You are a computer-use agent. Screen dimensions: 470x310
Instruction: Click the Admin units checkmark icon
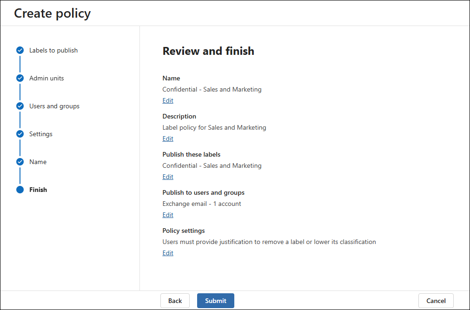[20, 78]
